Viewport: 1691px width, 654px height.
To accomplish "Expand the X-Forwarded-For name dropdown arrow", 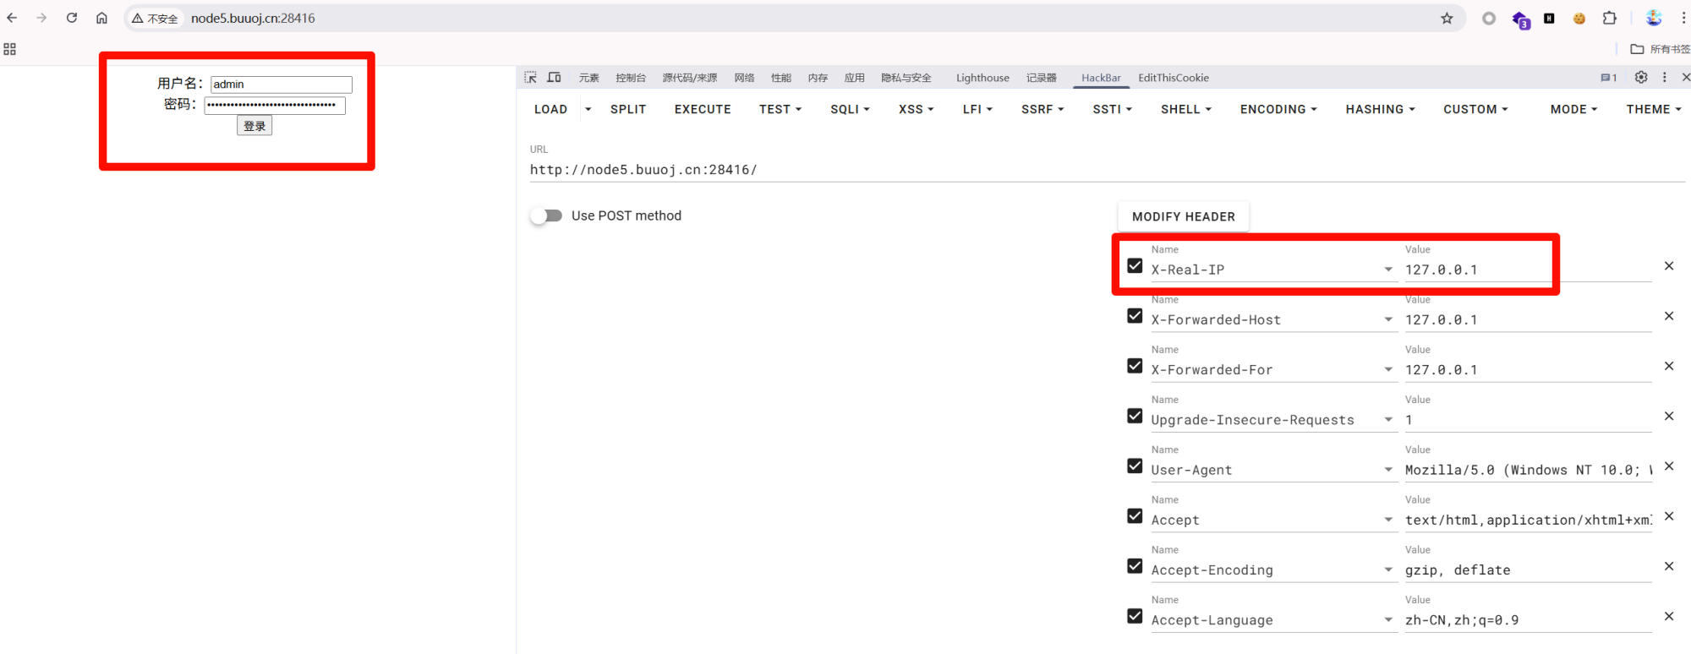I will [1387, 370].
